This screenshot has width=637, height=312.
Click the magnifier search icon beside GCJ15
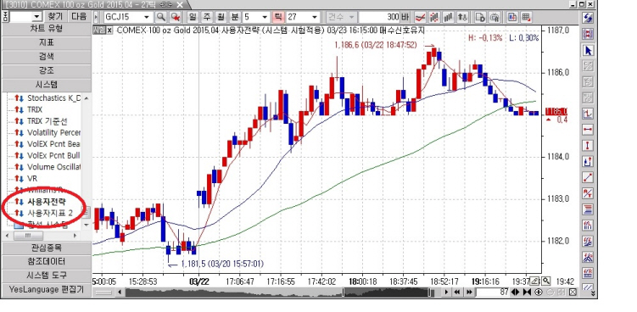point(161,17)
